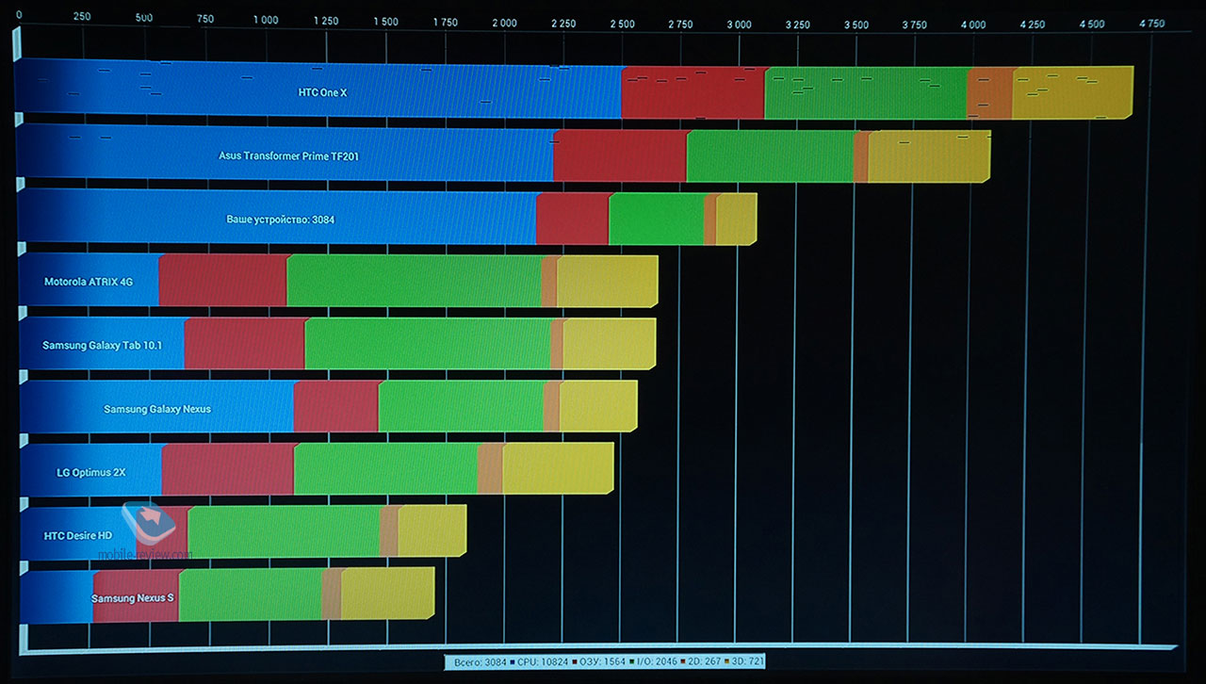This screenshot has height=684, width=1206.
Task: Click axis value 2 500
Action: point(622,23)
